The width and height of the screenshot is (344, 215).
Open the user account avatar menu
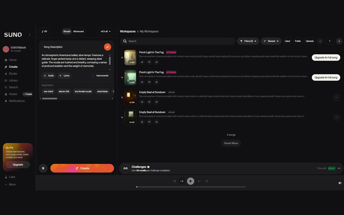click(x=6, y=49)
